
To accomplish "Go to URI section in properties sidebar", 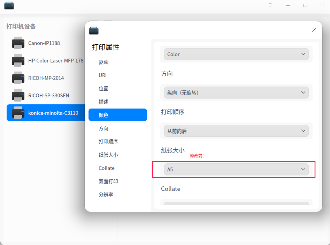I will point(118,75).
